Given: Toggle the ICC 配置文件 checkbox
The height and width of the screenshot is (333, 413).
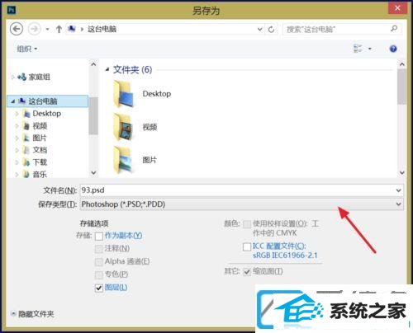Looking at the screenshot, I should 247,246.
